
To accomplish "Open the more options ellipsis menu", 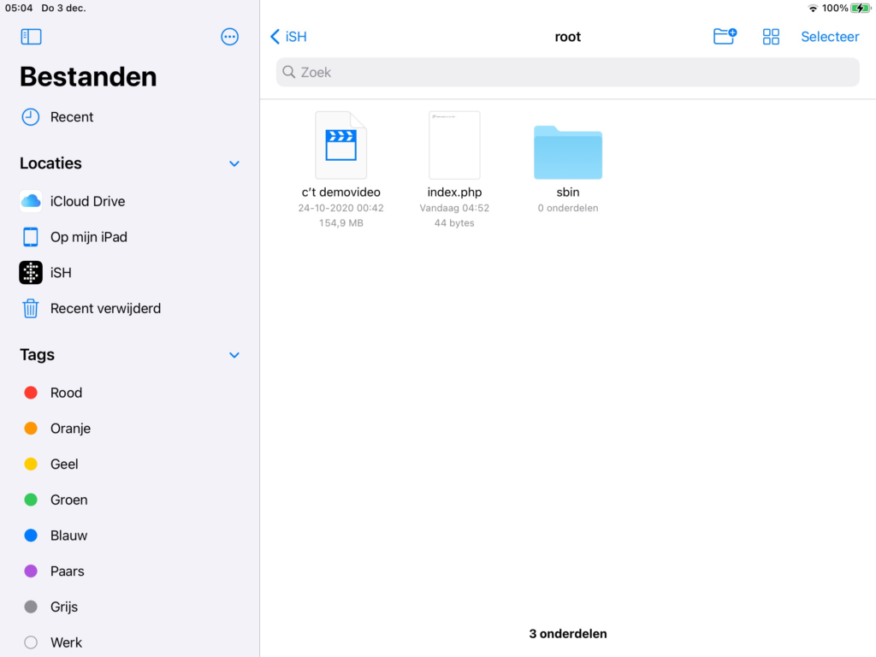I will [x=229, y=36].
